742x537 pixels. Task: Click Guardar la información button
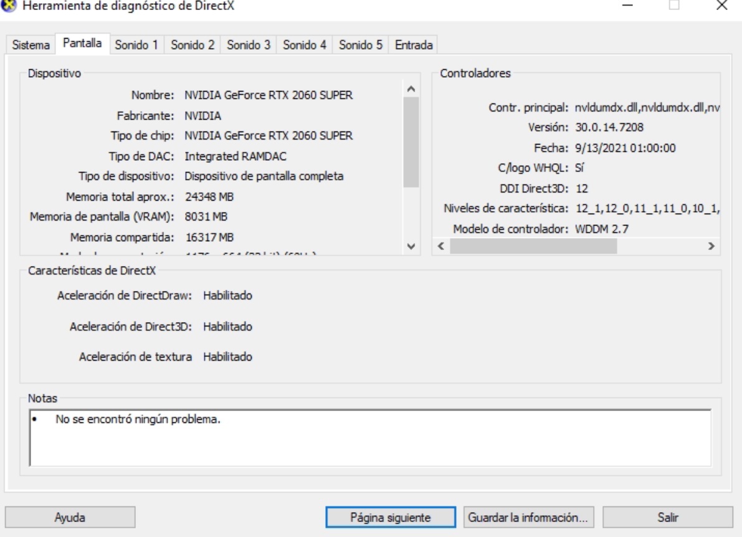[528, 517]
